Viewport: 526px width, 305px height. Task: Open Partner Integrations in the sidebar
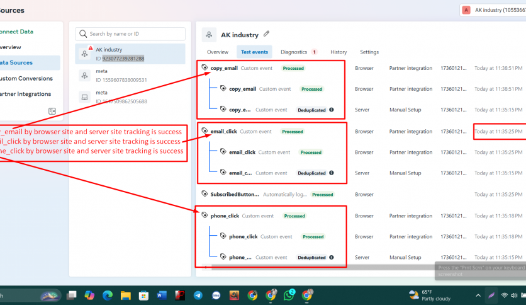(26, 94)
